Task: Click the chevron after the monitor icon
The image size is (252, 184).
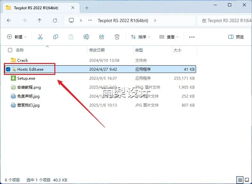Action: point(81,20)
